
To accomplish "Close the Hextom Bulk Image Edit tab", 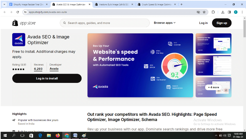I will pos(132,4).
